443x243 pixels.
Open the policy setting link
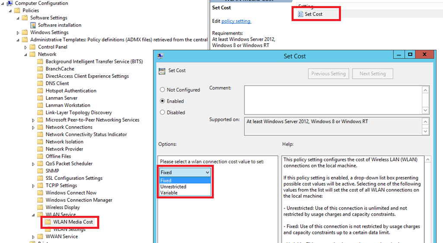(x=236, y=21)
